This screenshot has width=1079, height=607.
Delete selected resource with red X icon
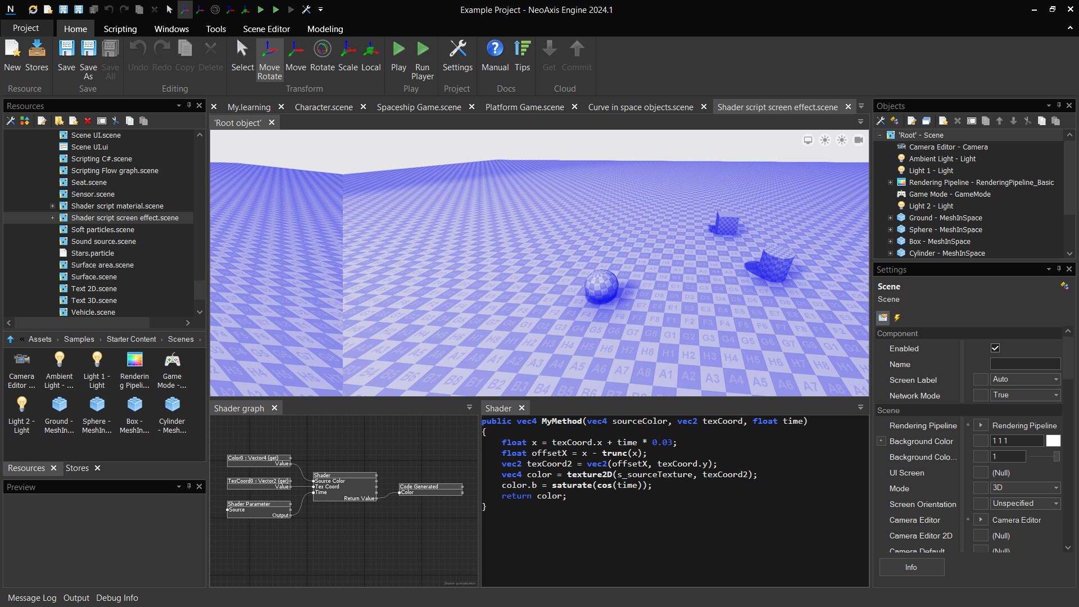click(88, 121)
